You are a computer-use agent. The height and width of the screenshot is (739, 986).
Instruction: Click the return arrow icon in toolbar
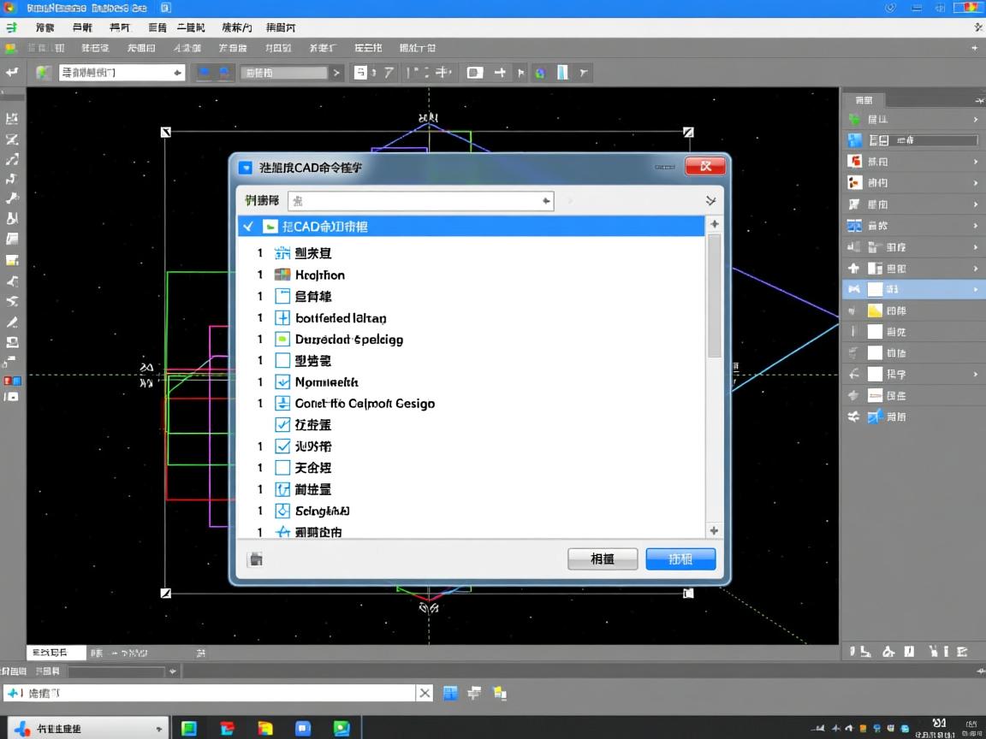click(x=12, y=73)
